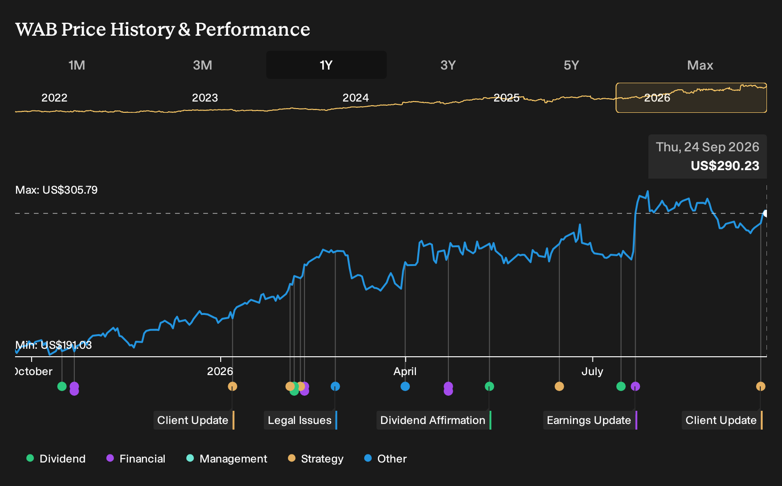The height and width of the screenshot is (486, 782).
Task: Click the October axis label
Action: click(33, 371)
